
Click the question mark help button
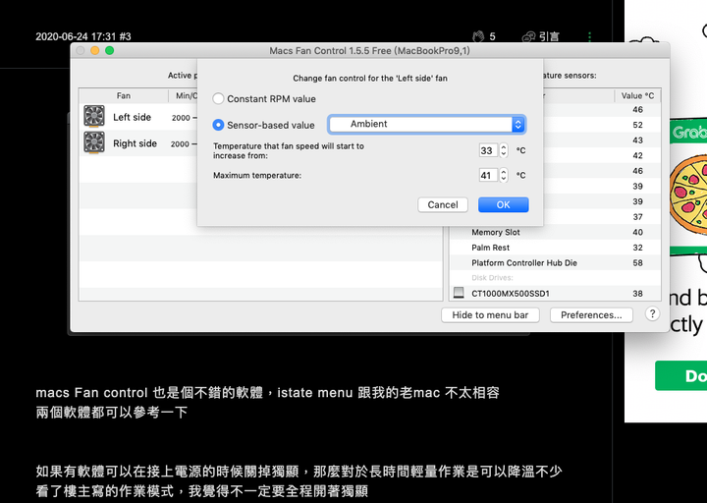pos(652,314)
